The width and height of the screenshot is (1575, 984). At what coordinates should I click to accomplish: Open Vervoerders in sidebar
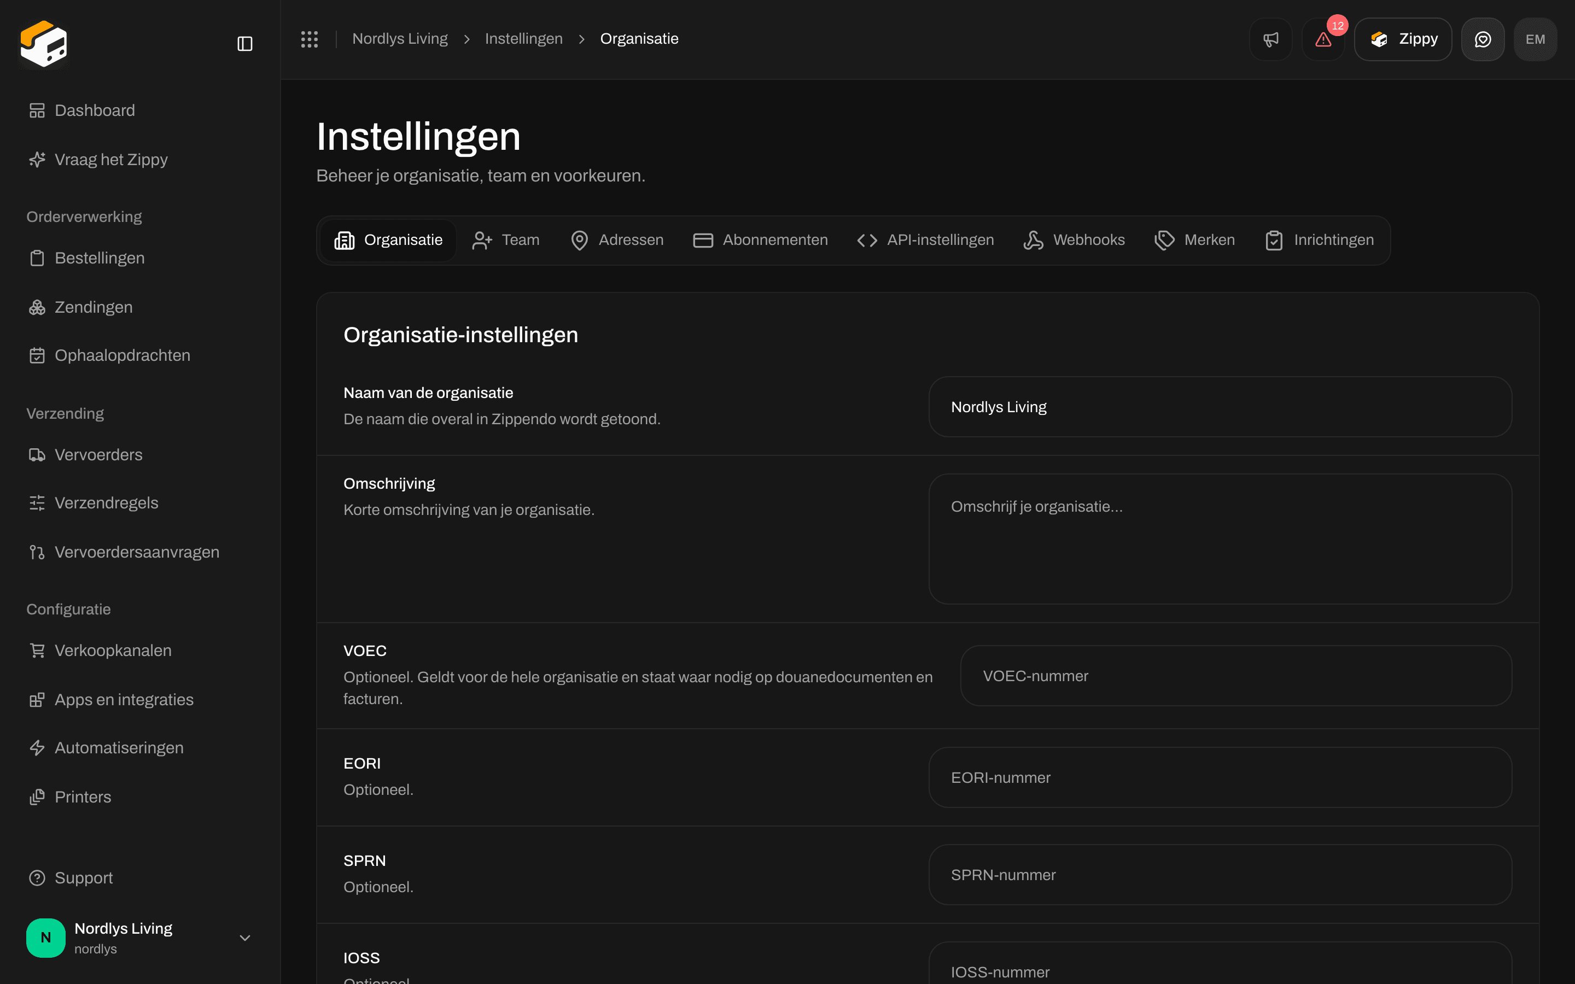click(x=140, y=455)
